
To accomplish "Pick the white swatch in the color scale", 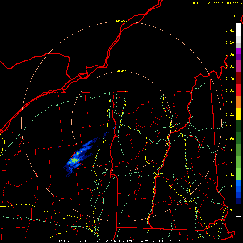I will pyautogui.click(x=238, y=30).
